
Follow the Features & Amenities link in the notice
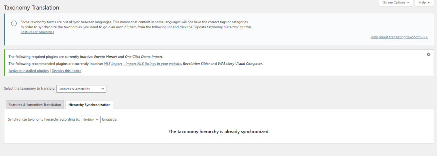tap(37, 32)
